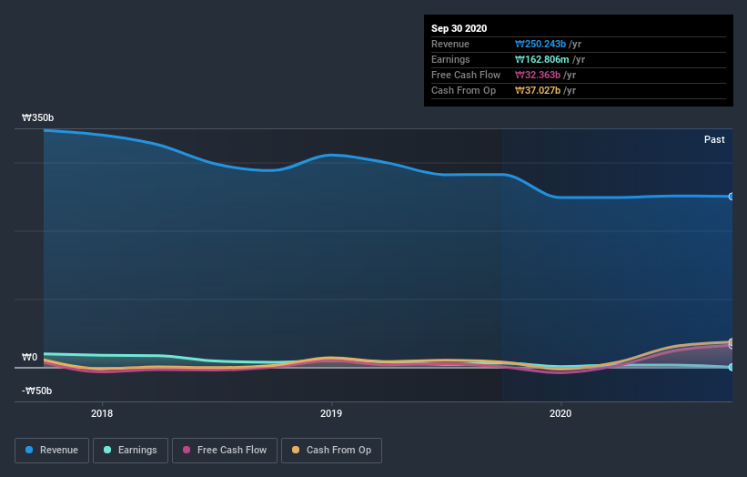This screenshot has height=477, width=747.
Task: Select the Cash From Op endpoint marker
Action: point(732,341)
